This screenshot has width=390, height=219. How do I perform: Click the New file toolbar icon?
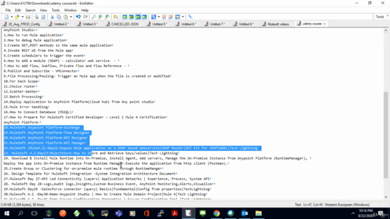click(x=7, y=17)
